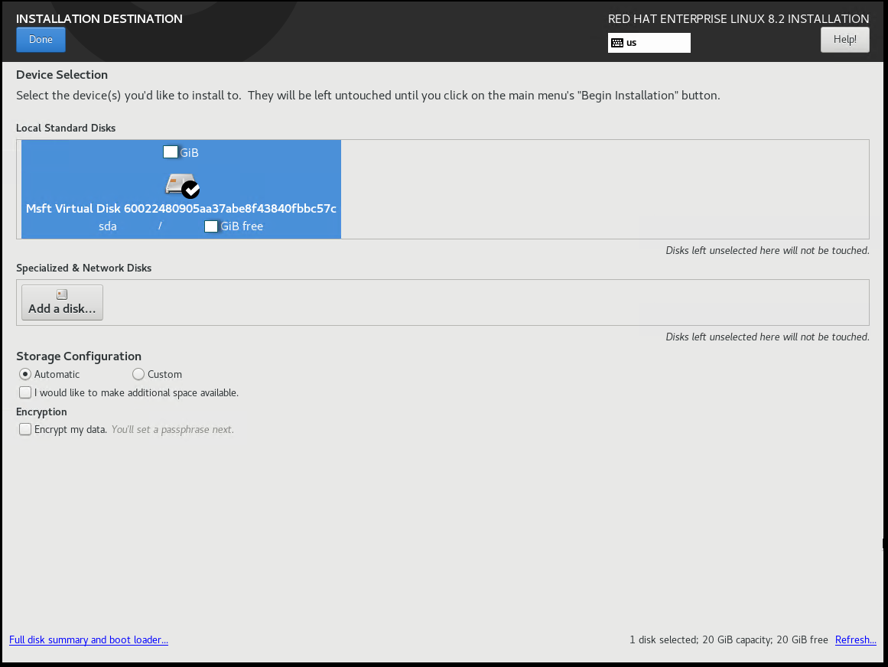Click the keyboard icon in layout indicator
The height and width of the screenshot is (667, 888).
coord(617,43)
